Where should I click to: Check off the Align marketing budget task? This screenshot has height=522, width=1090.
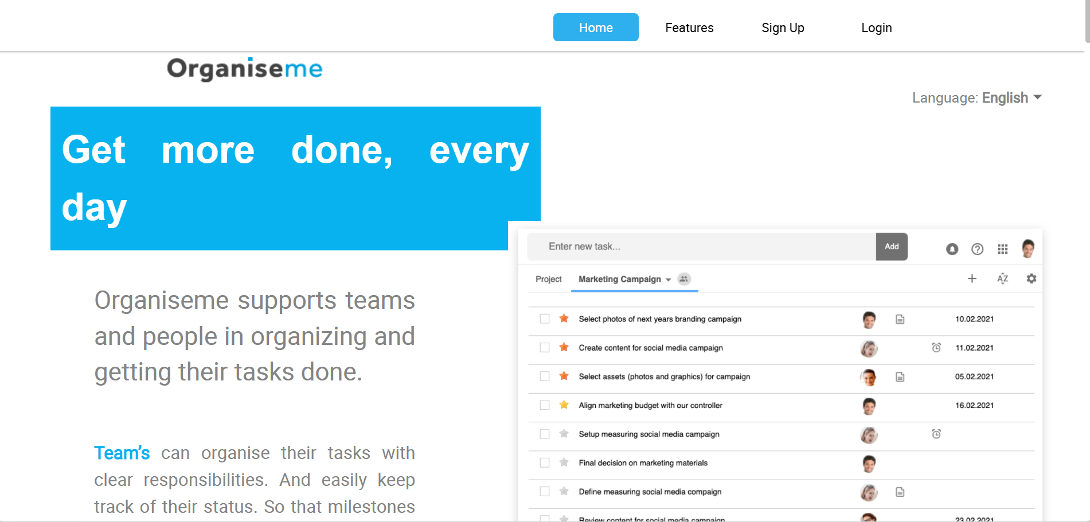coord(544,405)
